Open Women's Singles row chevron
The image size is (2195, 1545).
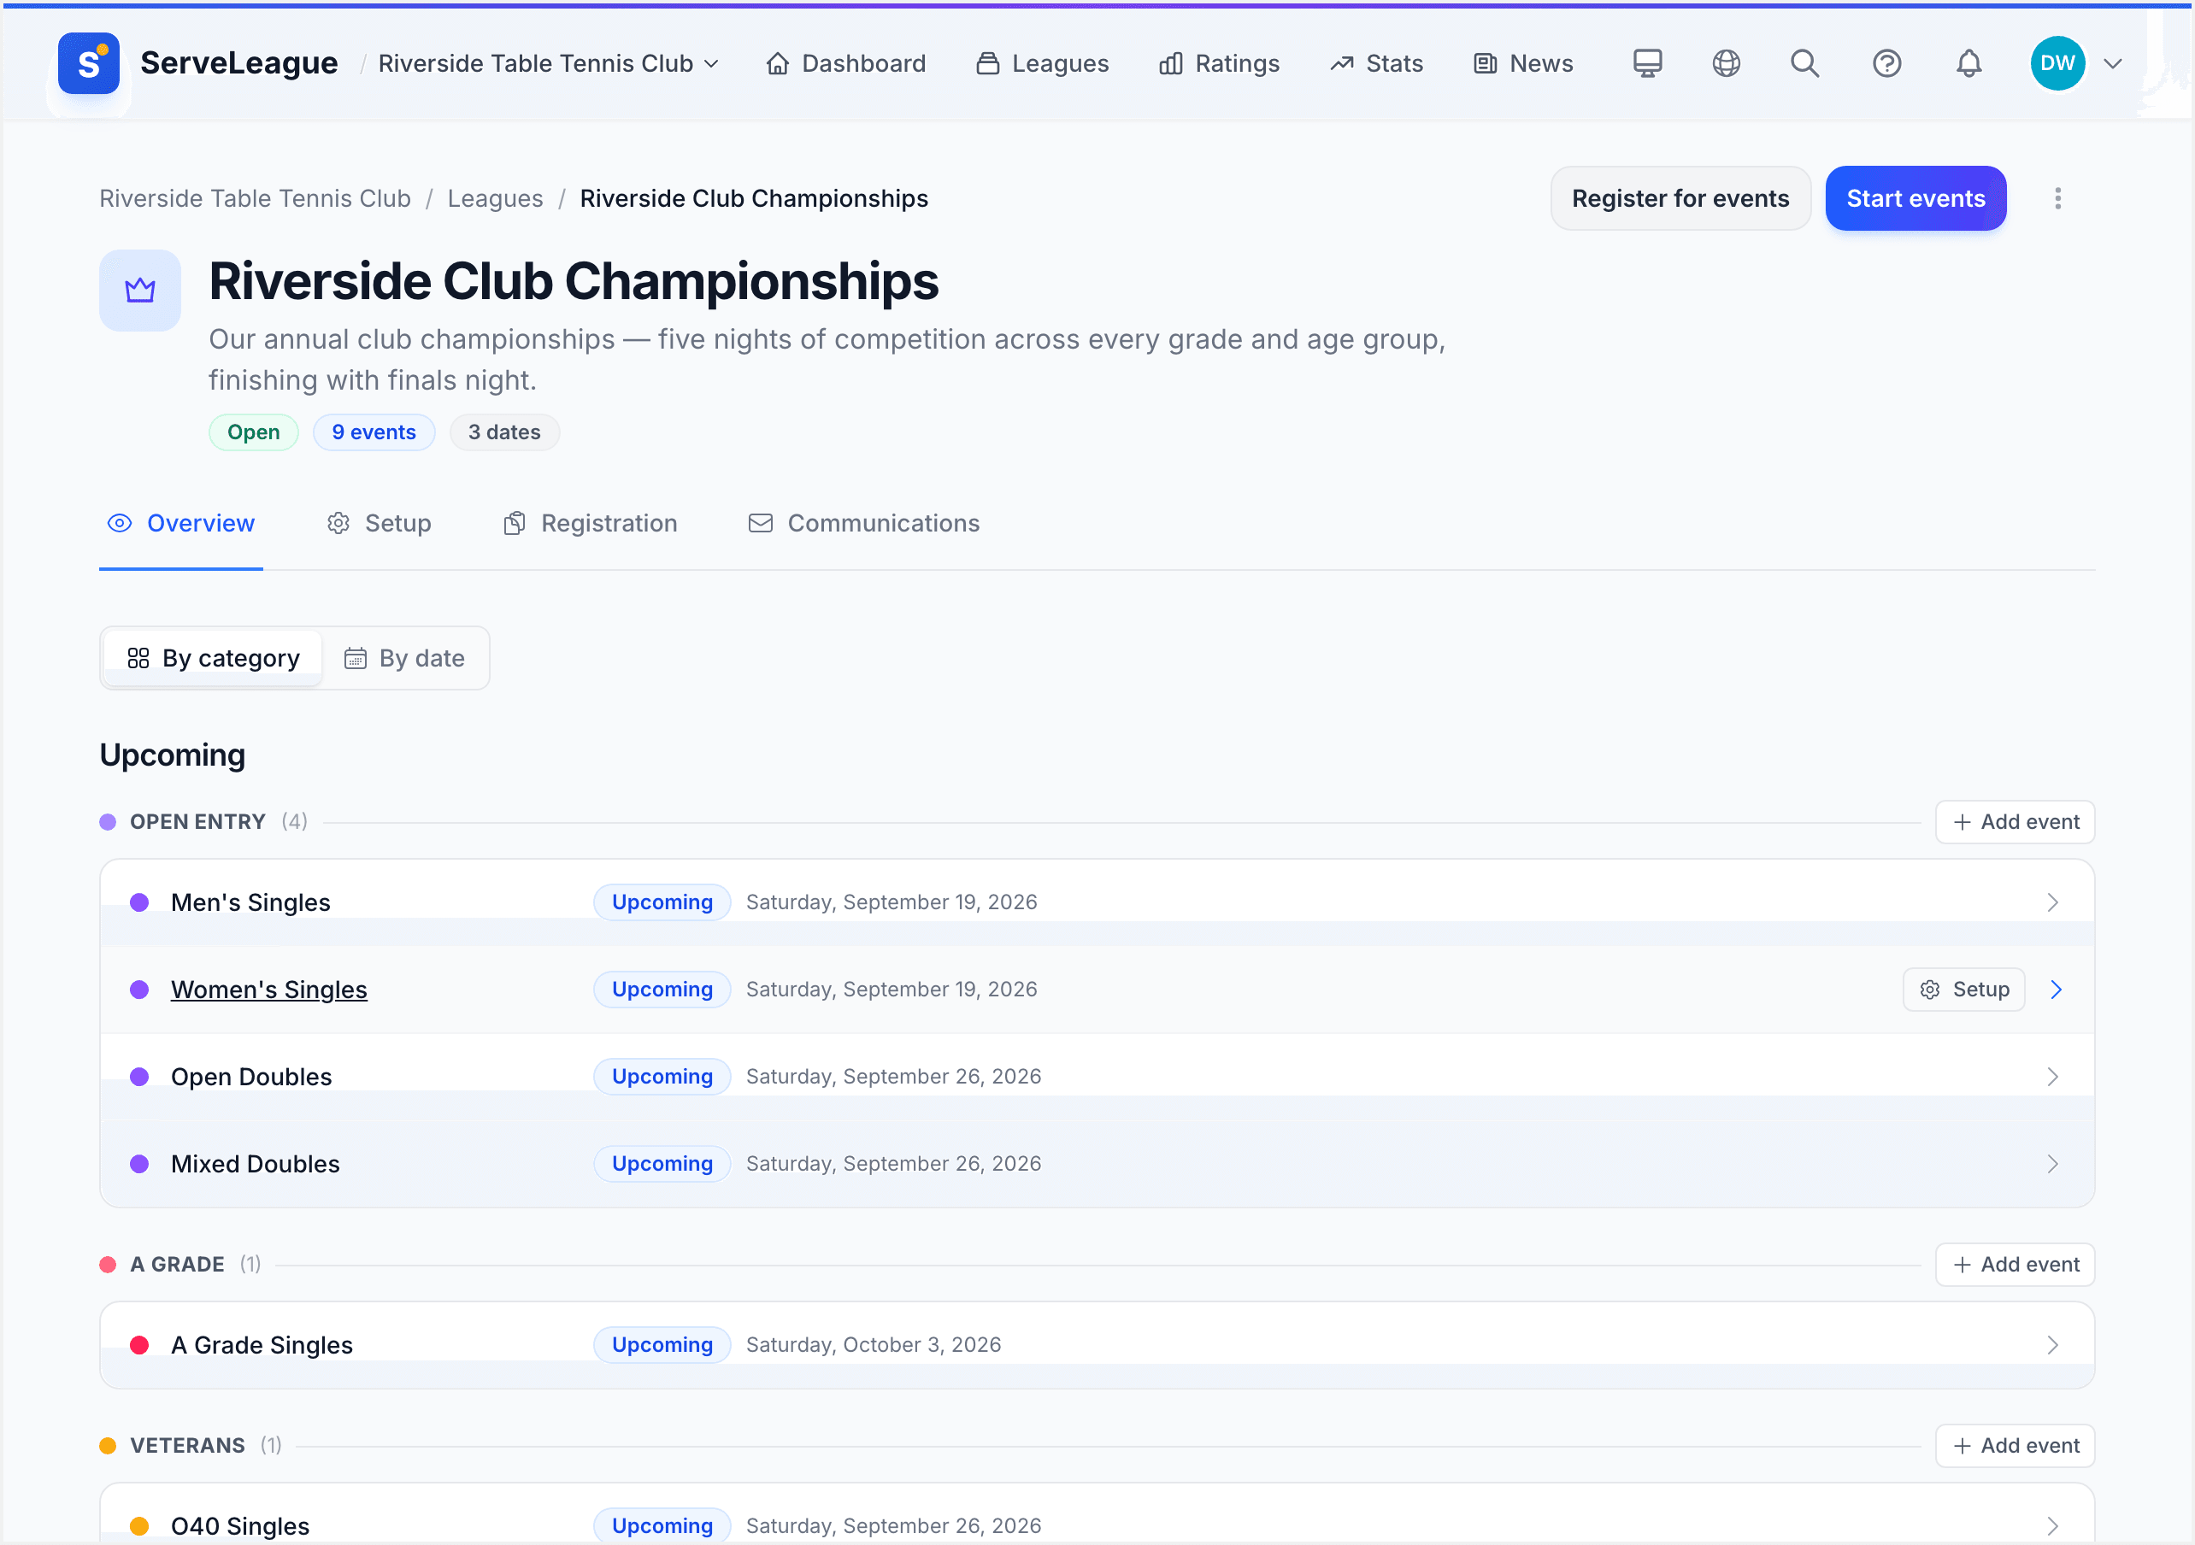tap(2057, 990)
